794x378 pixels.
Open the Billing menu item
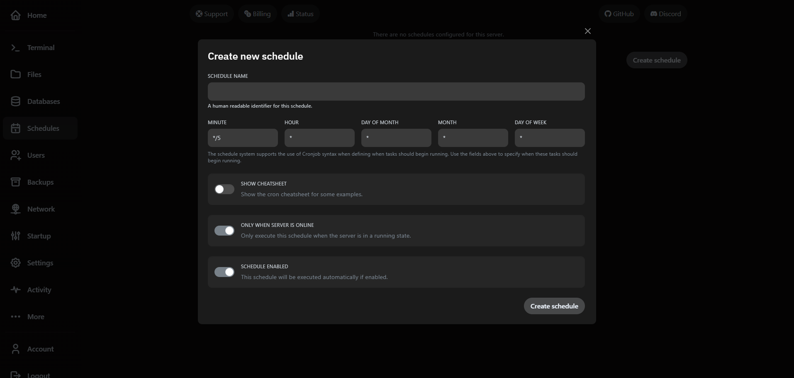257,13
